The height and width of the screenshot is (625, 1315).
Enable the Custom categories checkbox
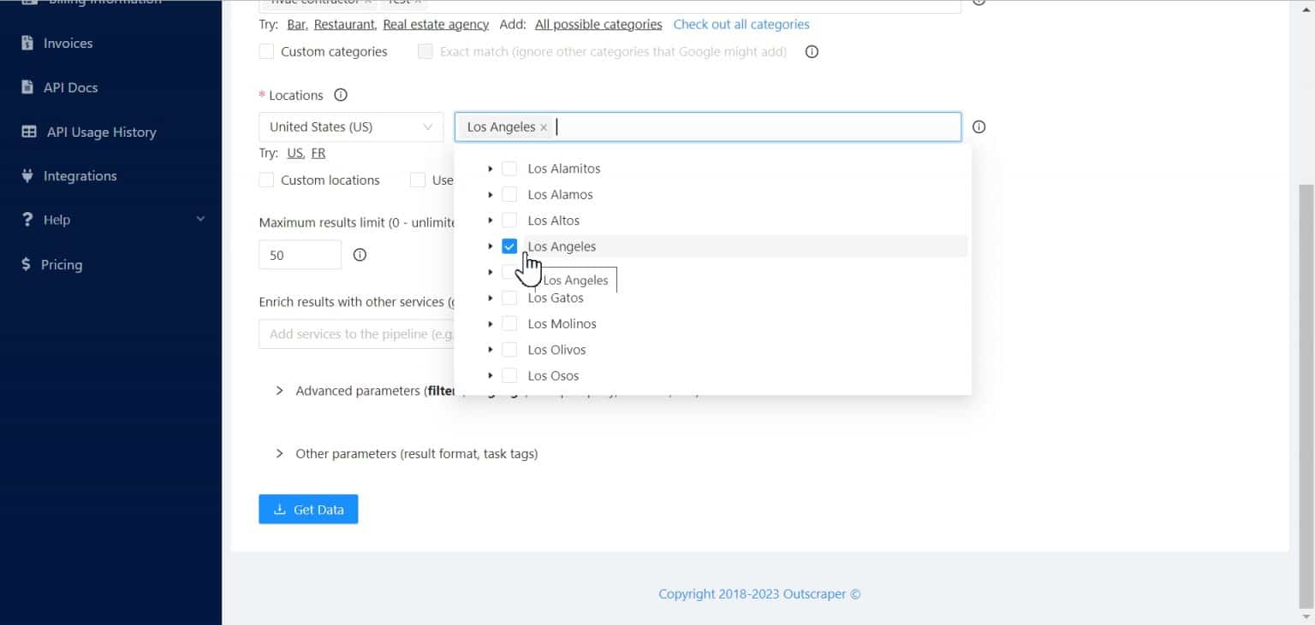pos(266,51)
